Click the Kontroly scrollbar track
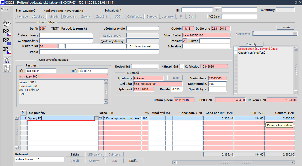302x166 pixels. coord(296,70)
